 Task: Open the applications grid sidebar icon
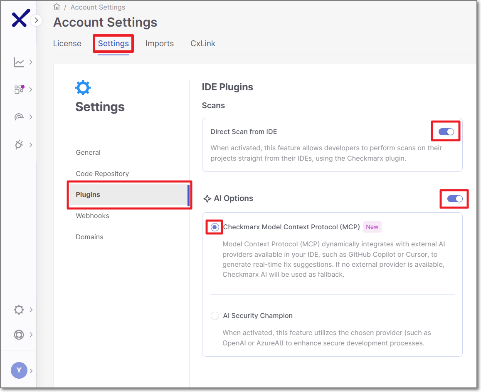[x=19, y=89]
